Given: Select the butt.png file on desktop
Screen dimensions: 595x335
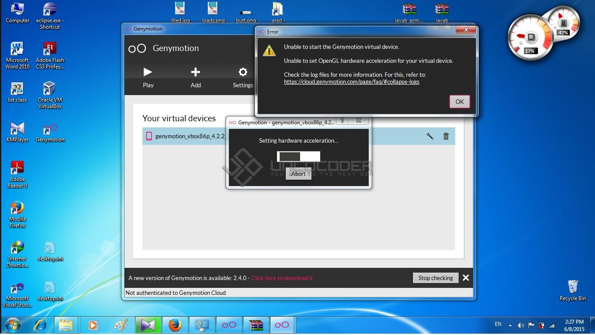Looking at the screenshot, I should click(246, 15).
